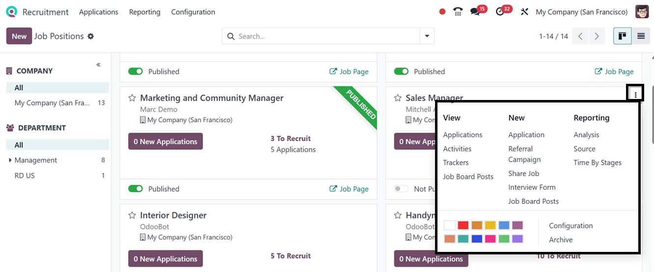Go to the previous records page
The image size is (654, 272).
point(580,36)
